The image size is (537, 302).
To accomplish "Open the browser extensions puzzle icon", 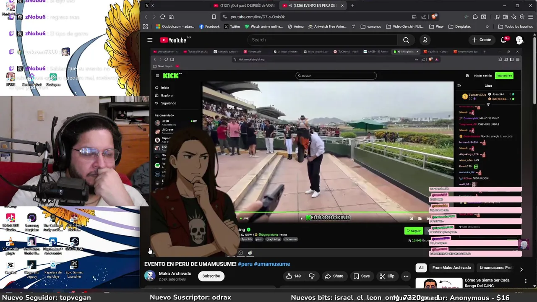I will [475, 17].
